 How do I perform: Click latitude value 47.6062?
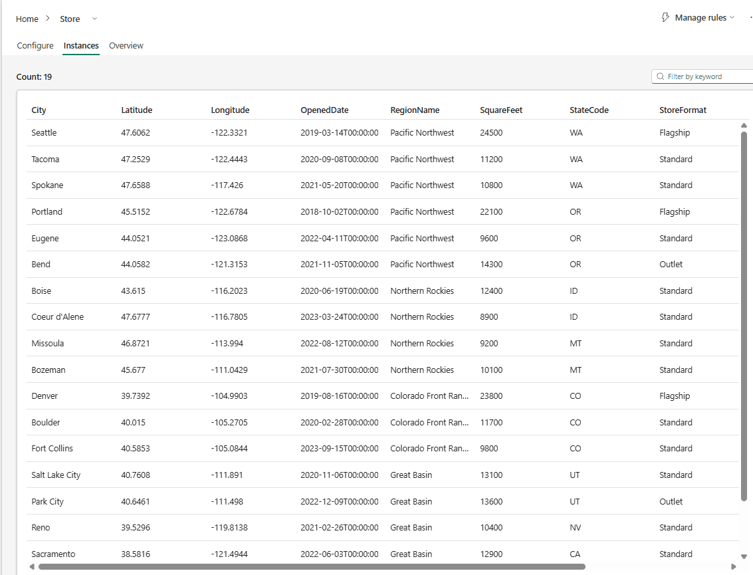pyautogui.click(x=136, y=132)
